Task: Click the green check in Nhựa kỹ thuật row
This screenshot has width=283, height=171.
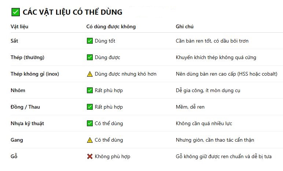Action: tap(90, 123)
